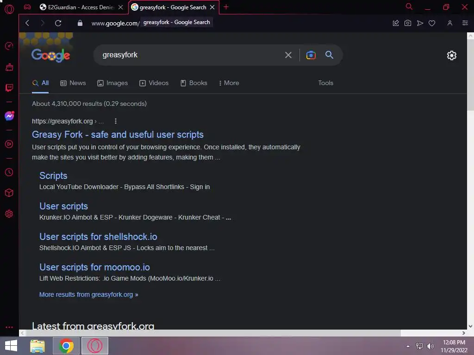Open options dots beside greasyfork.org URL
The height and width of the screenshot is (355, 474).
(x=115, y=121)
